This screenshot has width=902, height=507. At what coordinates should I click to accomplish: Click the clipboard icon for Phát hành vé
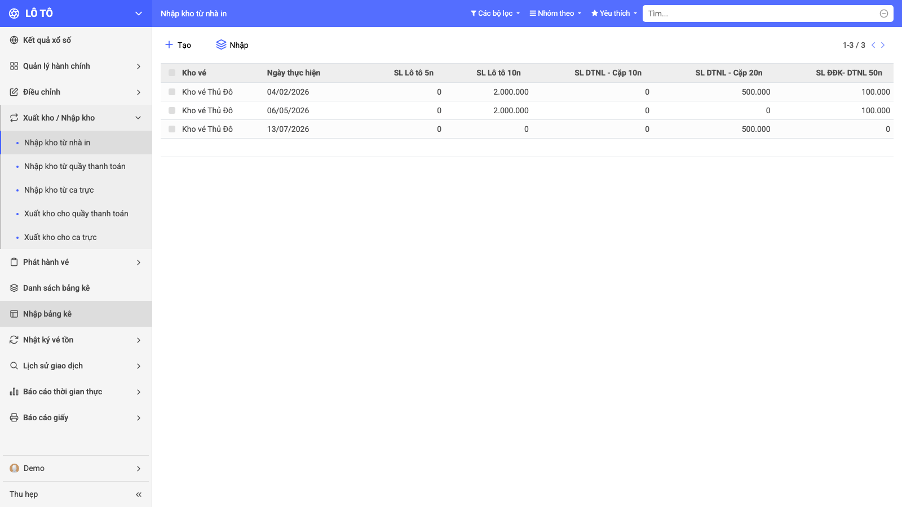click(x=14, y=262)
